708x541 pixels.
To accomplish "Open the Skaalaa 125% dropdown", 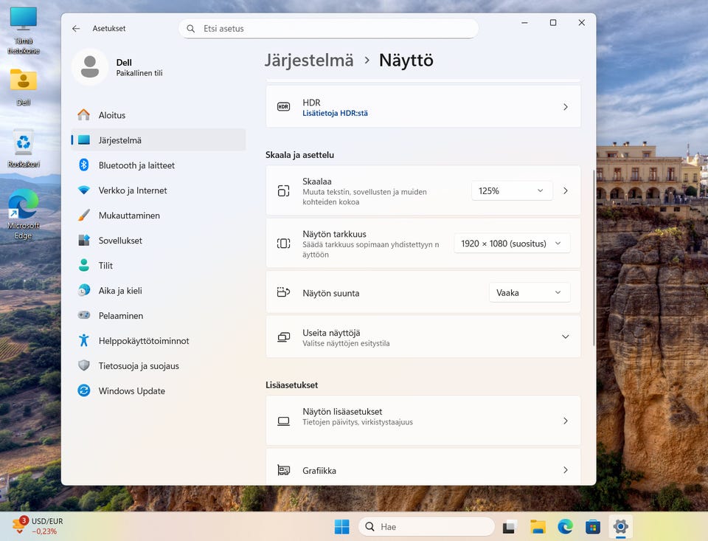I will (x=512, y=190).
